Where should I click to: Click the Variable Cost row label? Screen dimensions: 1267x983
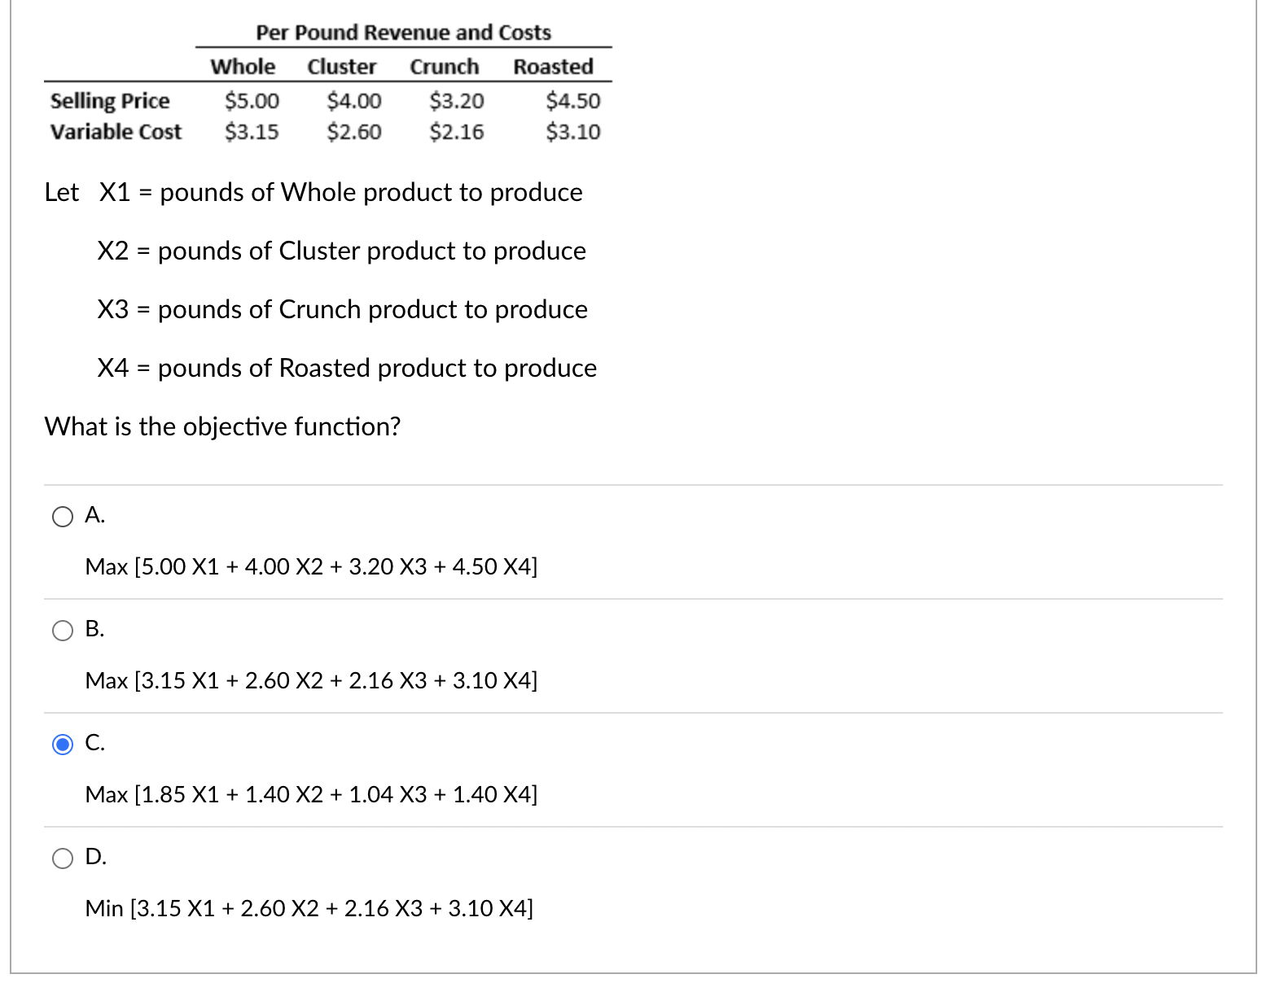(x=116, y=131)
